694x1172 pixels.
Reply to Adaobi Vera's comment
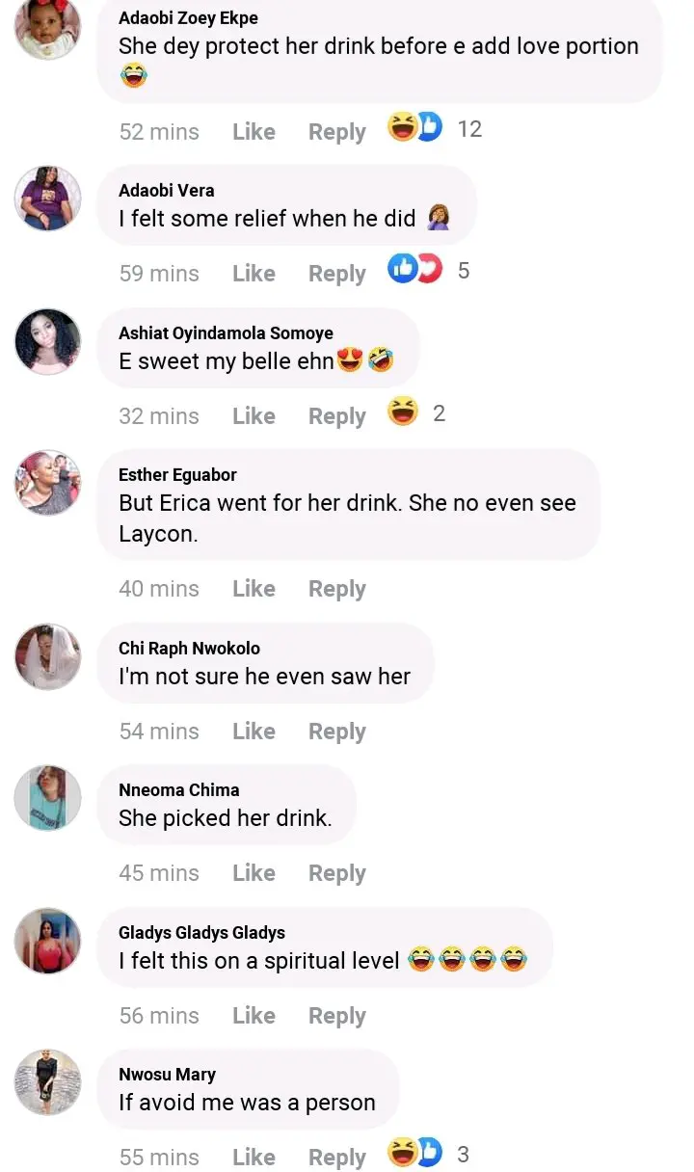coord(336,274)
